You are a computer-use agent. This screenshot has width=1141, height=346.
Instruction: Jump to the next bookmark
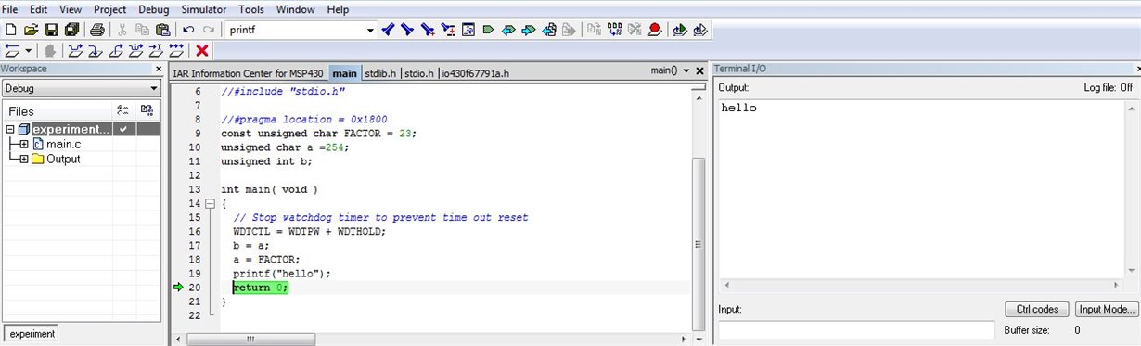click(528, 30)
